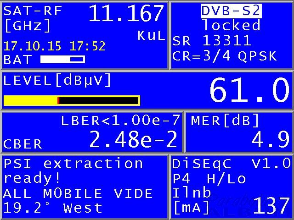The height and width of the screenshot is (220, 294).
Task: Select the symbol rate SR 13311
Action: pyautogui.click(x=212, y=40)
